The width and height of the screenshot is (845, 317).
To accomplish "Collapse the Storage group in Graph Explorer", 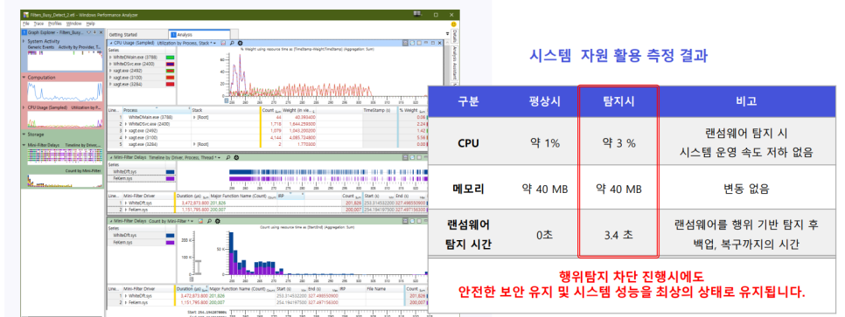I will coord(24,134).
